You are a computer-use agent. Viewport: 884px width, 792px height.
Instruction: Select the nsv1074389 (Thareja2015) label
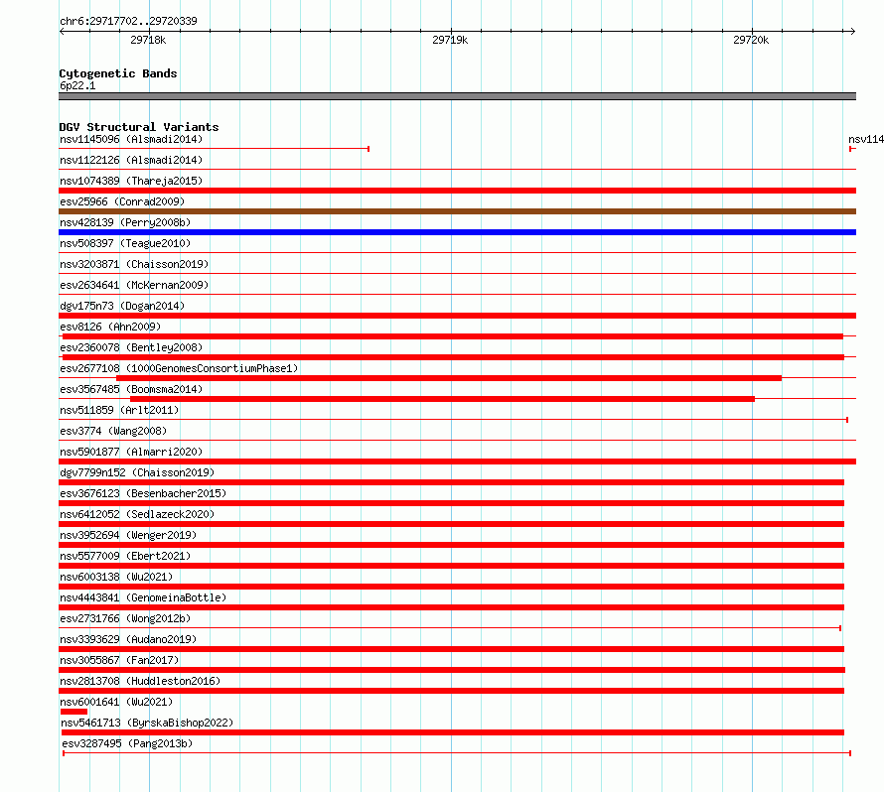(x=131, y=181)
